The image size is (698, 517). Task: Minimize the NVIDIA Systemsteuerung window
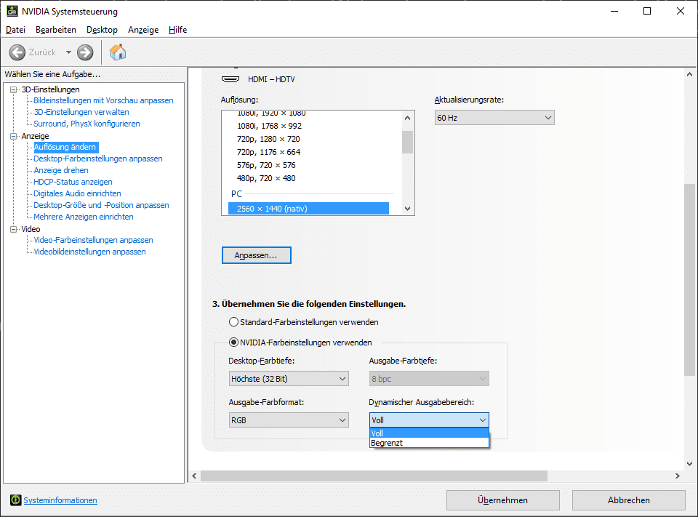[x=614, y=11]
